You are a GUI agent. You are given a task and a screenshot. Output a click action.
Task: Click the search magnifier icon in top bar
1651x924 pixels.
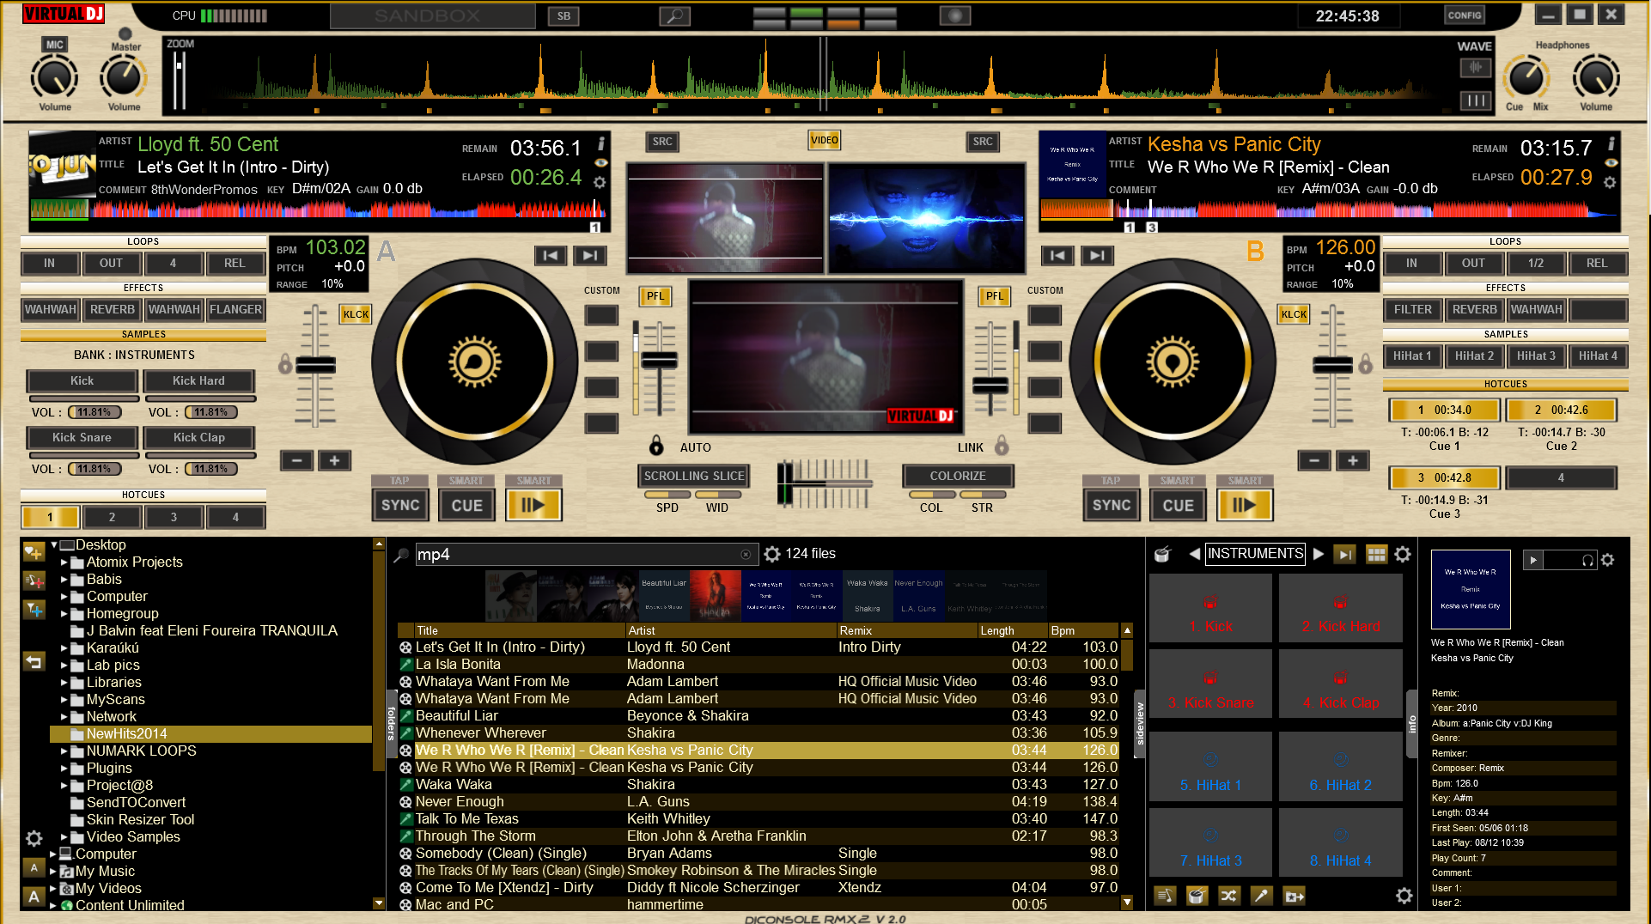pyautogui.click(x=674, y=15)
